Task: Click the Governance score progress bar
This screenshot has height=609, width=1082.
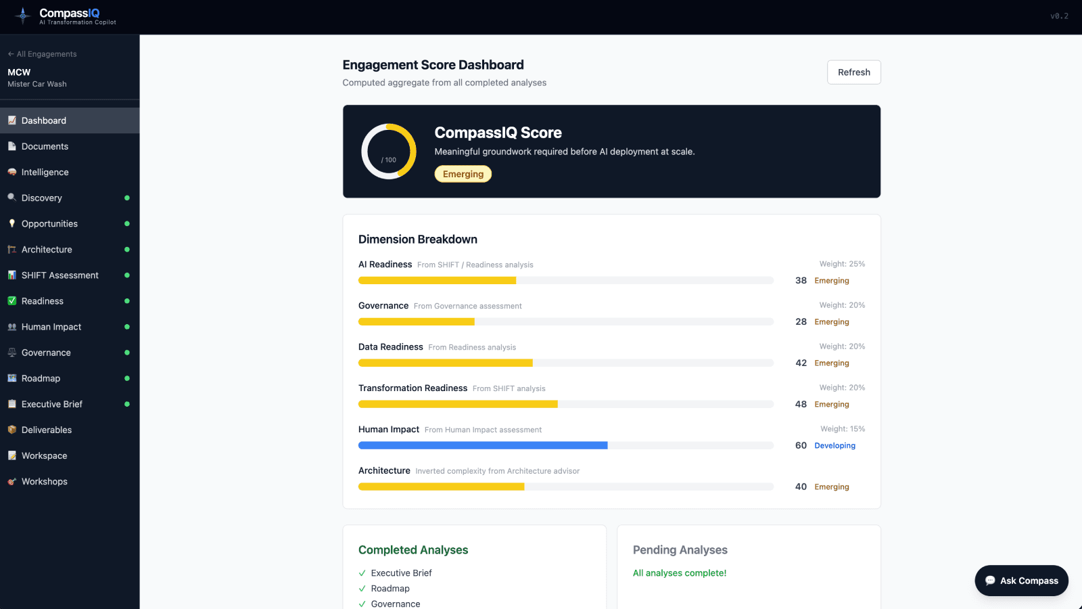Action: [566, 321]
